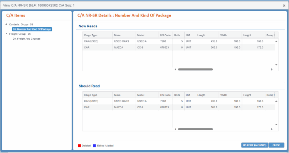The image size is (289, 153).
Task: Click Should Read Model column header
Action: pyautogui.click(x=147, y=95)
